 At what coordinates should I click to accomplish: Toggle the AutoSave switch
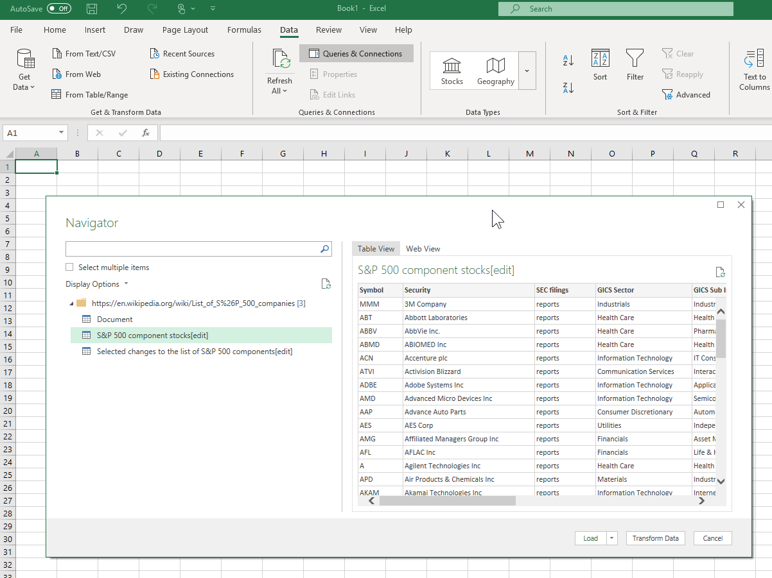pyautogui.click(x=59, y=9)
